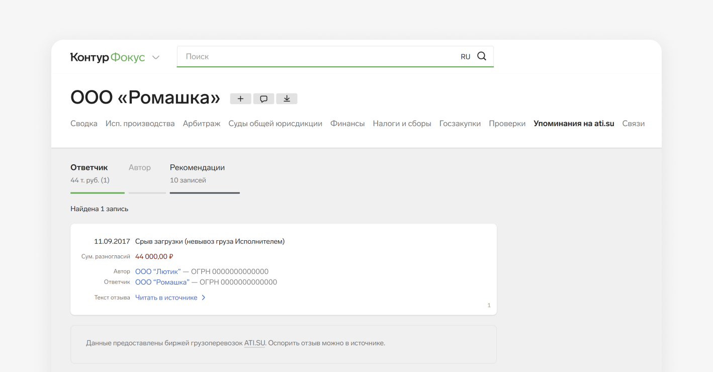Click the plus icon next to ООО «Ромашка»

pos(240,99)
